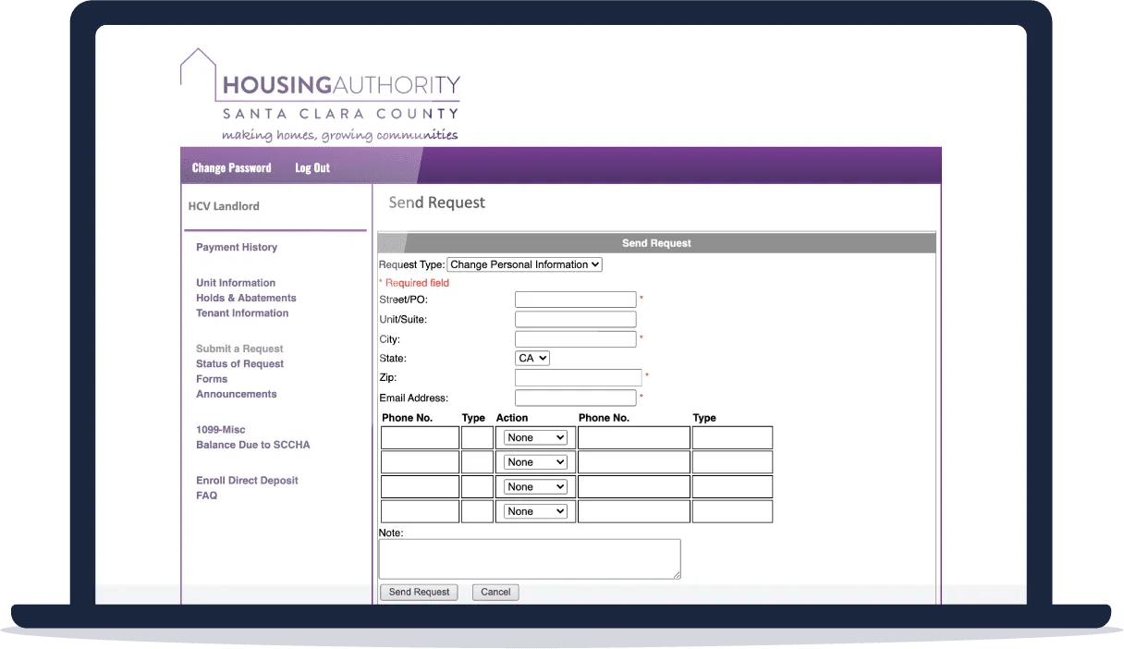Open Holds & Abatements link

tap(246, 298)
